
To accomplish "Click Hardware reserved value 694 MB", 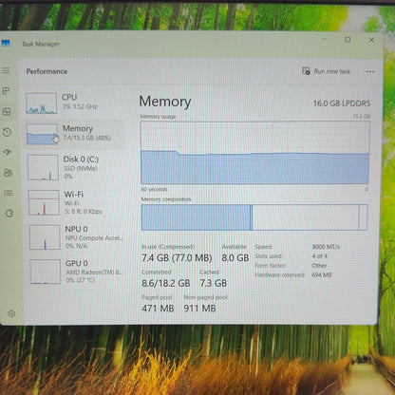I will click(x=322, y=274).
